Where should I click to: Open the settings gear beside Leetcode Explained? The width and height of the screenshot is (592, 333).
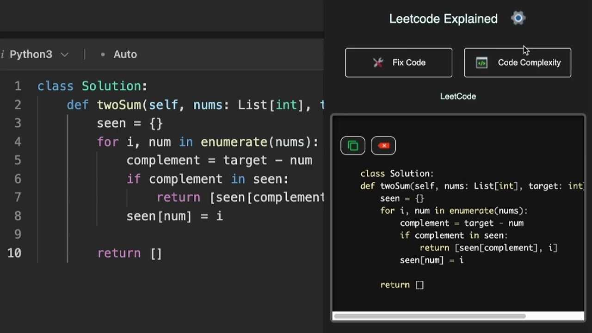tap(518, 18)
